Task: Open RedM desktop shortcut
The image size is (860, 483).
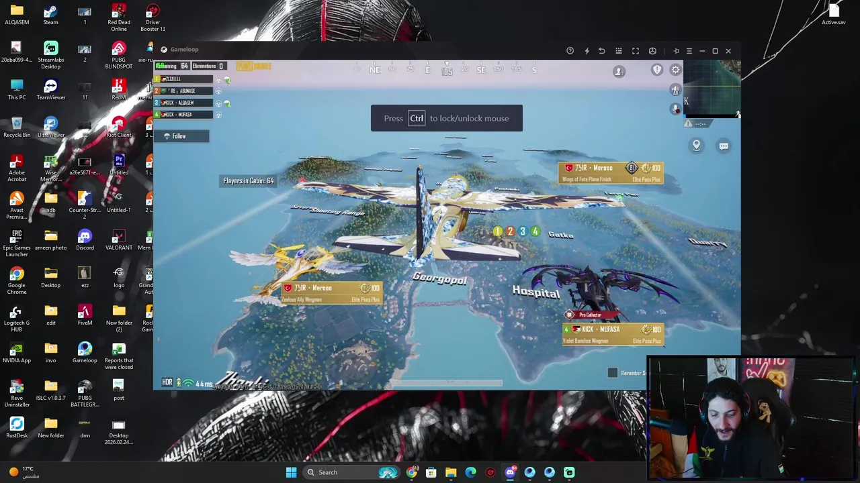Action: click(x=119, y=90)
